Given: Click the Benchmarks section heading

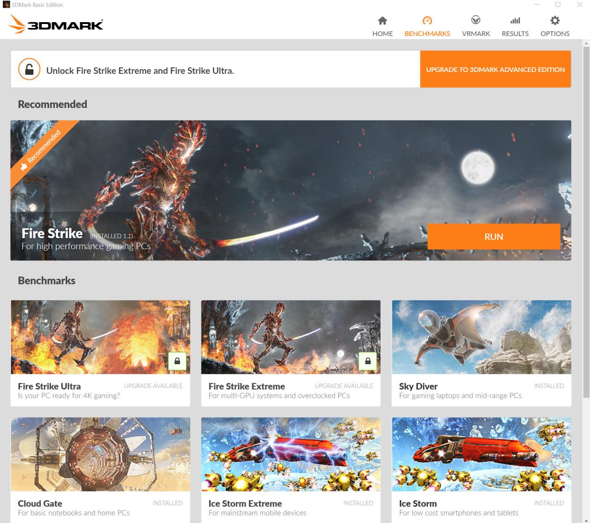Looking at the screenshot, I should pos(47,281).
